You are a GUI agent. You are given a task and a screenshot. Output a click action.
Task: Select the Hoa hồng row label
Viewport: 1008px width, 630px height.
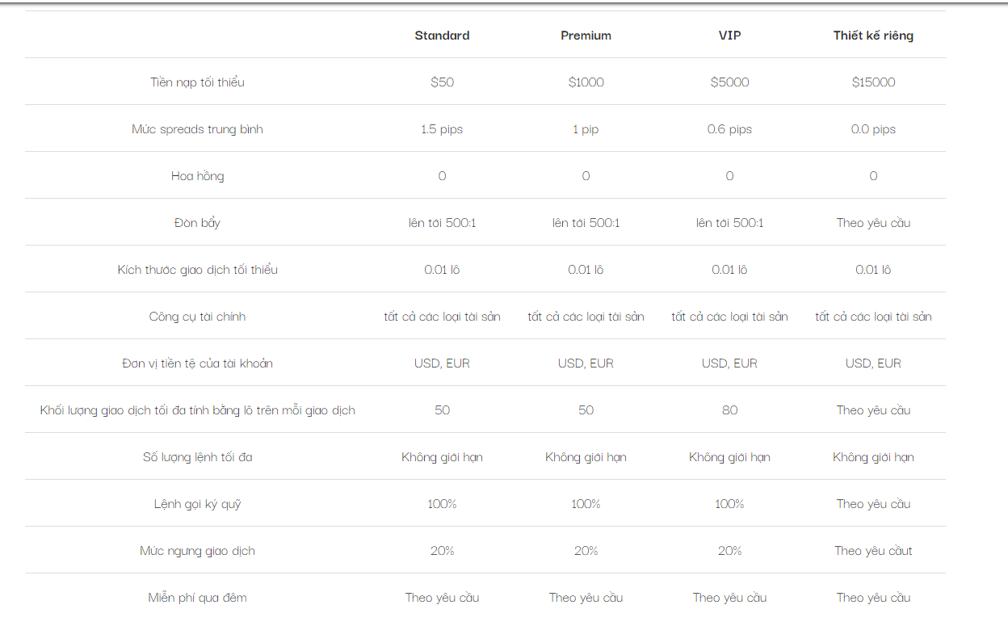coord(197,176)
